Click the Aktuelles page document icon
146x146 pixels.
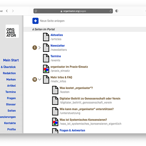tap(46, 37)
